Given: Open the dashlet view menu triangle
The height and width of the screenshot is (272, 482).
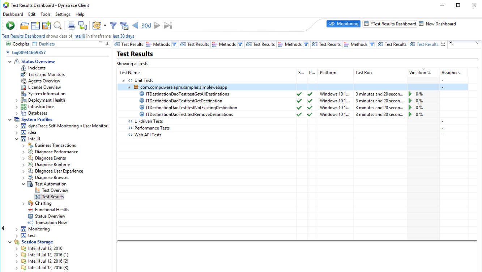Looking at the screenshot, I should click(x=478, y=43).
